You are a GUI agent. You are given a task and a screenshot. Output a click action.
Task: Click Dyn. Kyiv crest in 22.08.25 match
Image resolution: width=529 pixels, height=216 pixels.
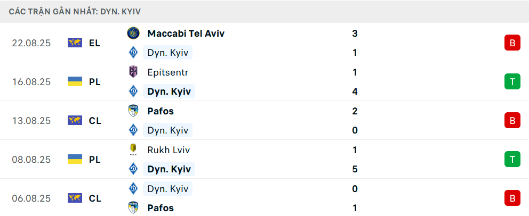(133, 53)
